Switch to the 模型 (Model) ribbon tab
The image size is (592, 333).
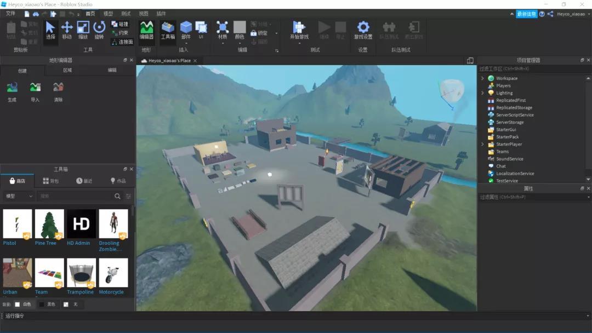pyautogui.click(x=109, y=14)
